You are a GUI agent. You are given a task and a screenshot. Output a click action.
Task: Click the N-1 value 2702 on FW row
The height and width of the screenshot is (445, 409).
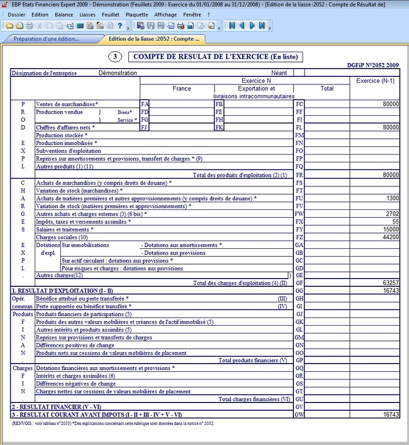coord(393,214)
